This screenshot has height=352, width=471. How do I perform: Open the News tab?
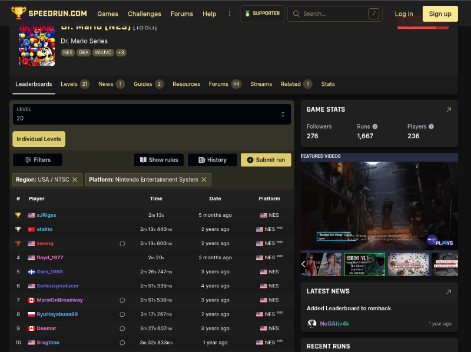tap(111, 84)
